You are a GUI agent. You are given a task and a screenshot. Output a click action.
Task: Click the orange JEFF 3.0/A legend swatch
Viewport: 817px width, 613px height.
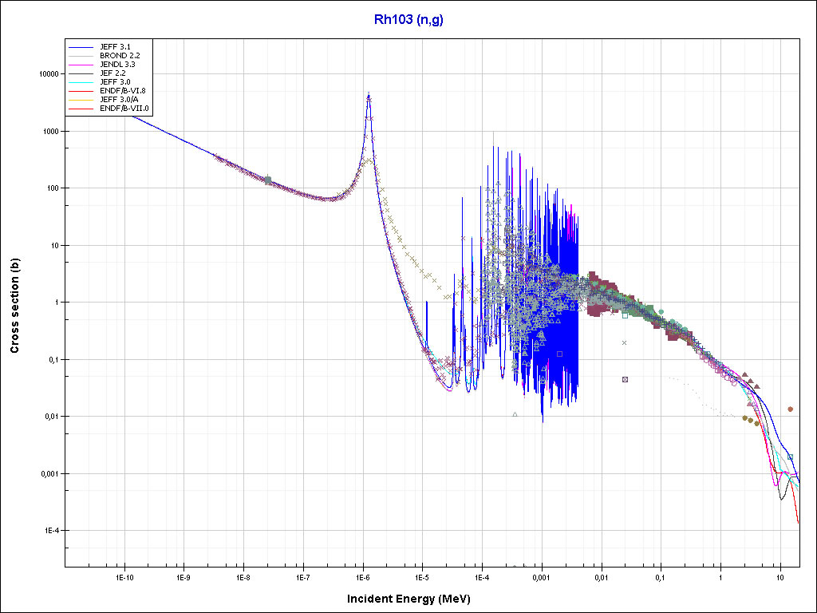(81, 101)
